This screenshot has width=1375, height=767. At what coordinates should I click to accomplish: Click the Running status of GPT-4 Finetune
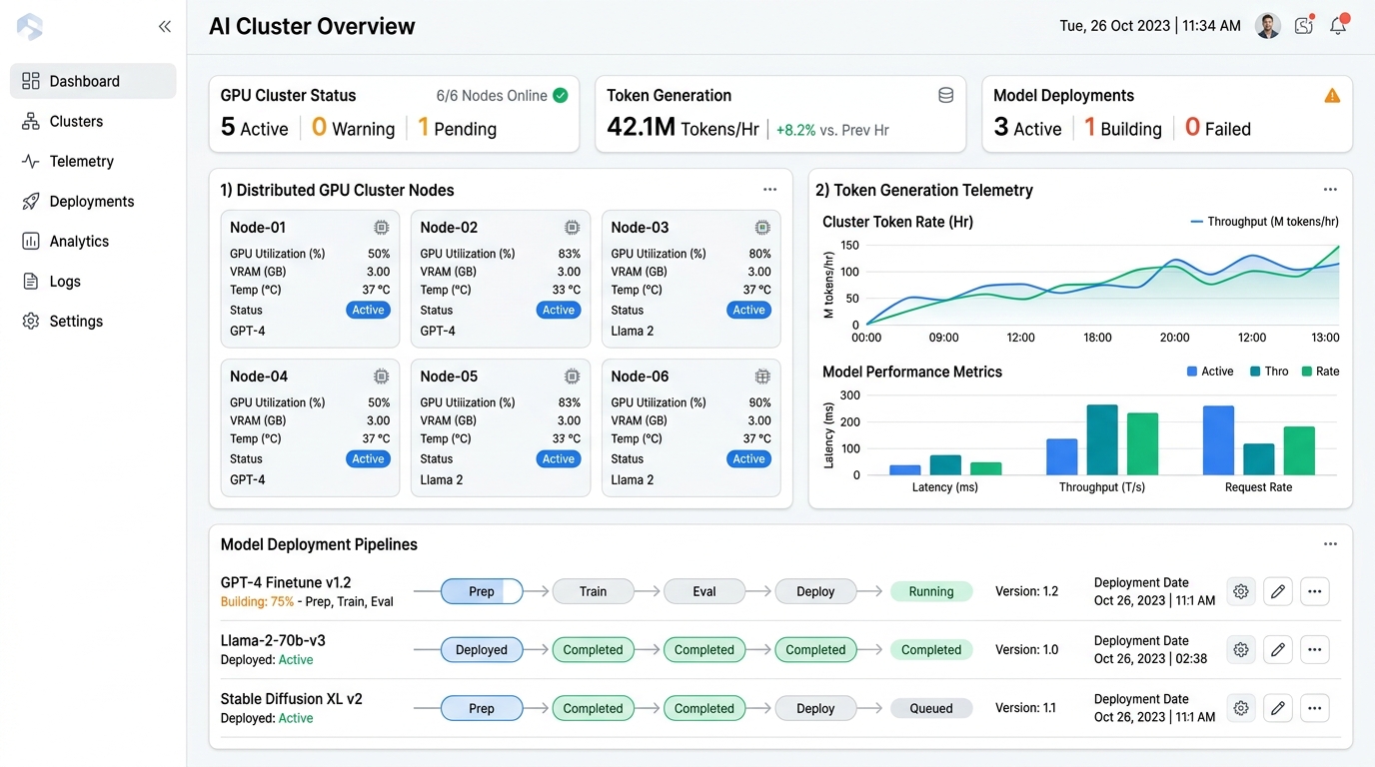point(931,591)
